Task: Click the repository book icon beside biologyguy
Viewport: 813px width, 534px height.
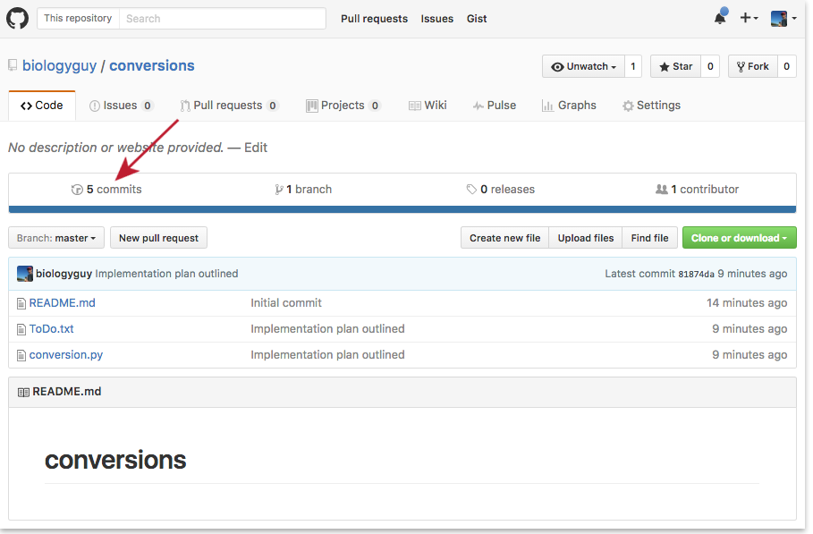Action: click(x=13, y=66)
